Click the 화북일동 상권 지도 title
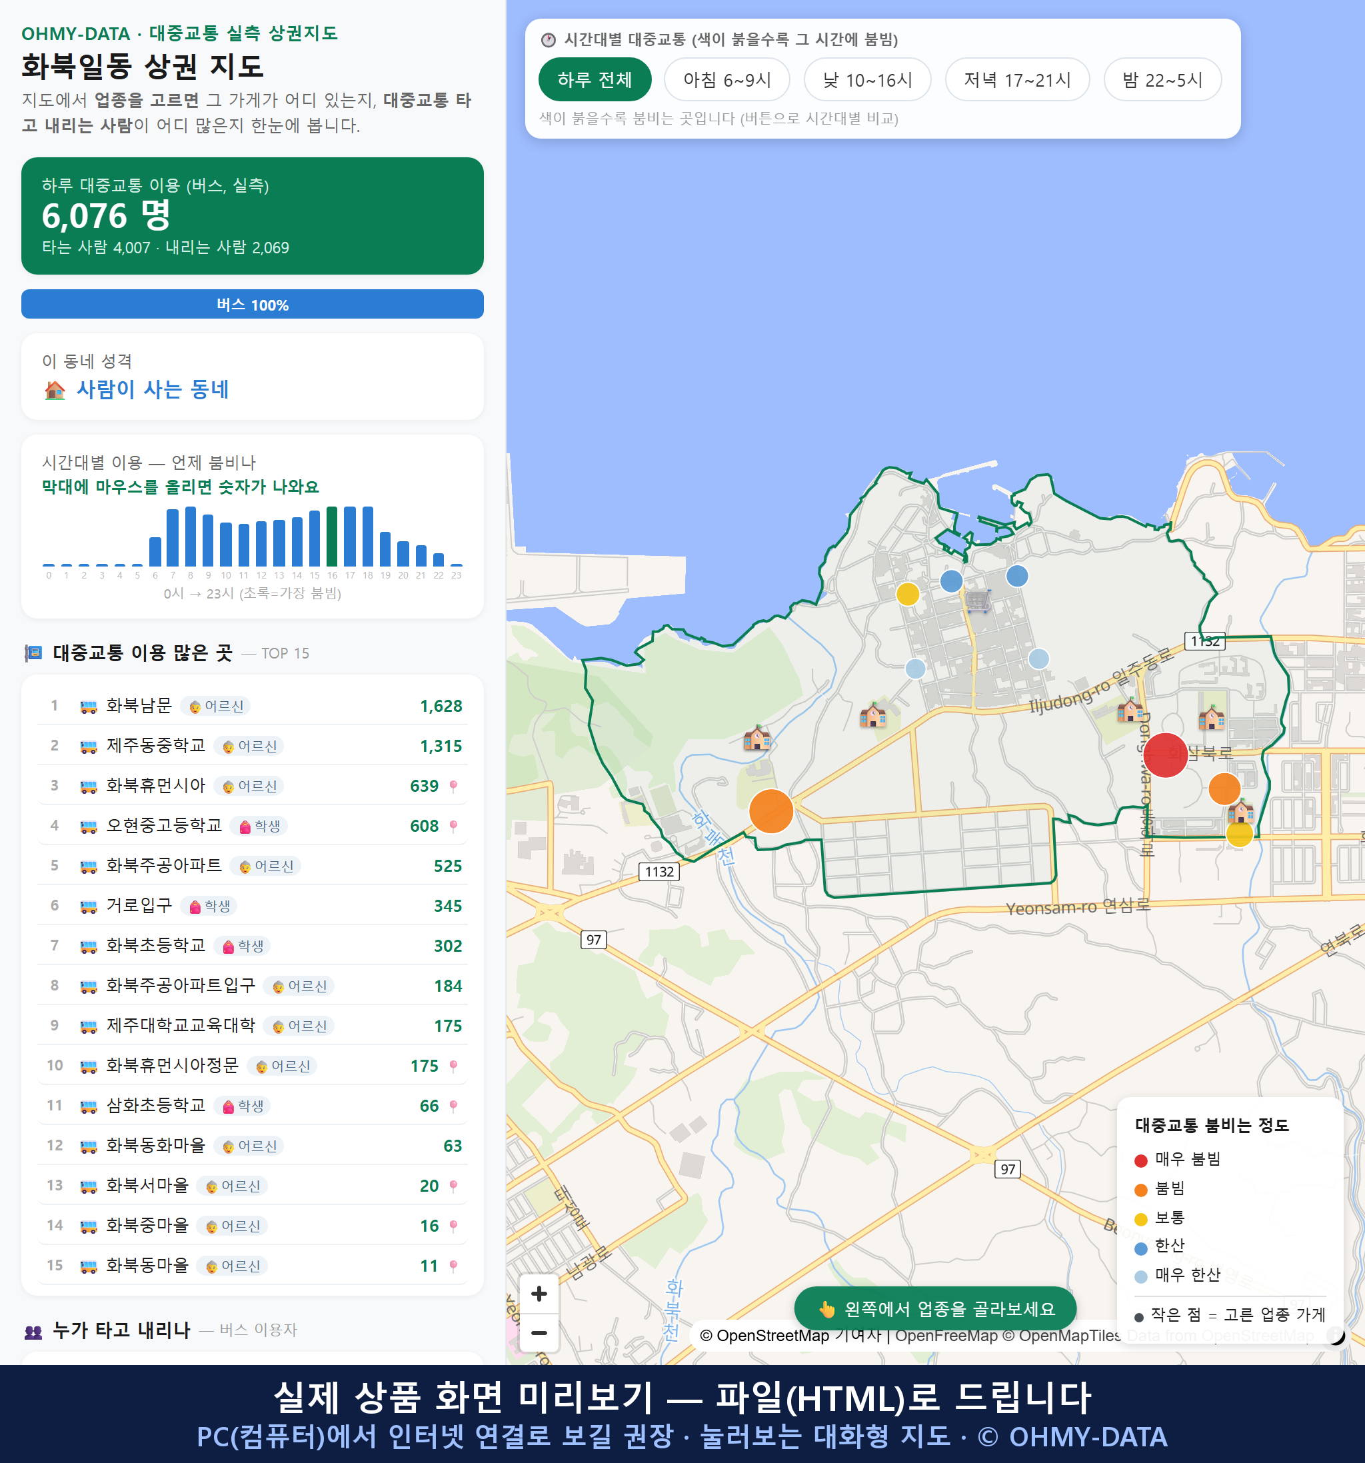This screenshot has width=1365, height=1463. tap(143, 67)
